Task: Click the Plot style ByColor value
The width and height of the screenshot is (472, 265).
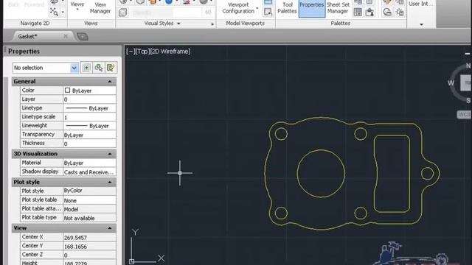Action: [89, 191]
